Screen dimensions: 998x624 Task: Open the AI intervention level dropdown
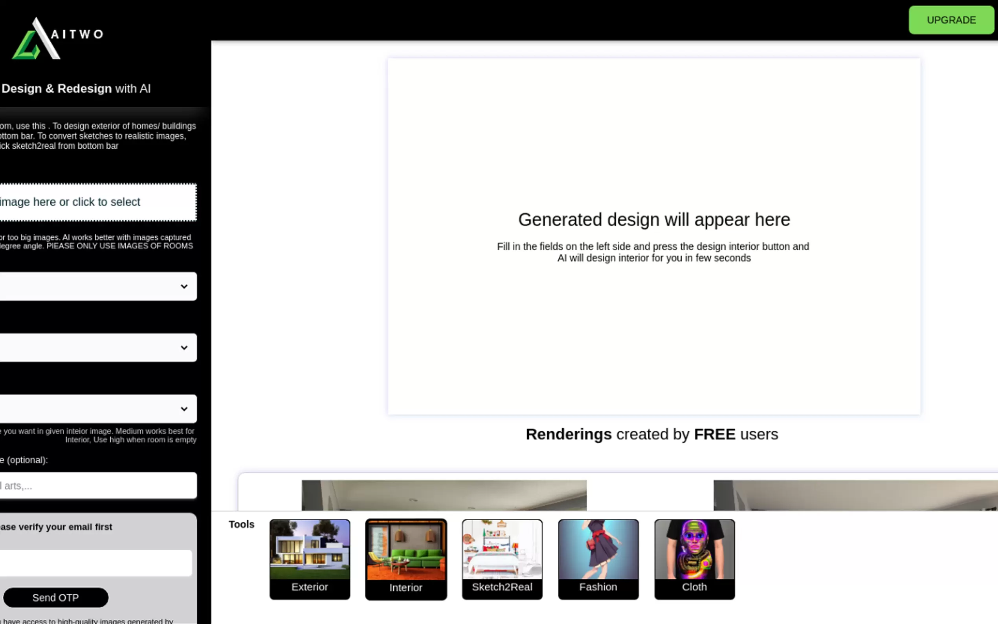pyautogui.click(x=98, y=409)
